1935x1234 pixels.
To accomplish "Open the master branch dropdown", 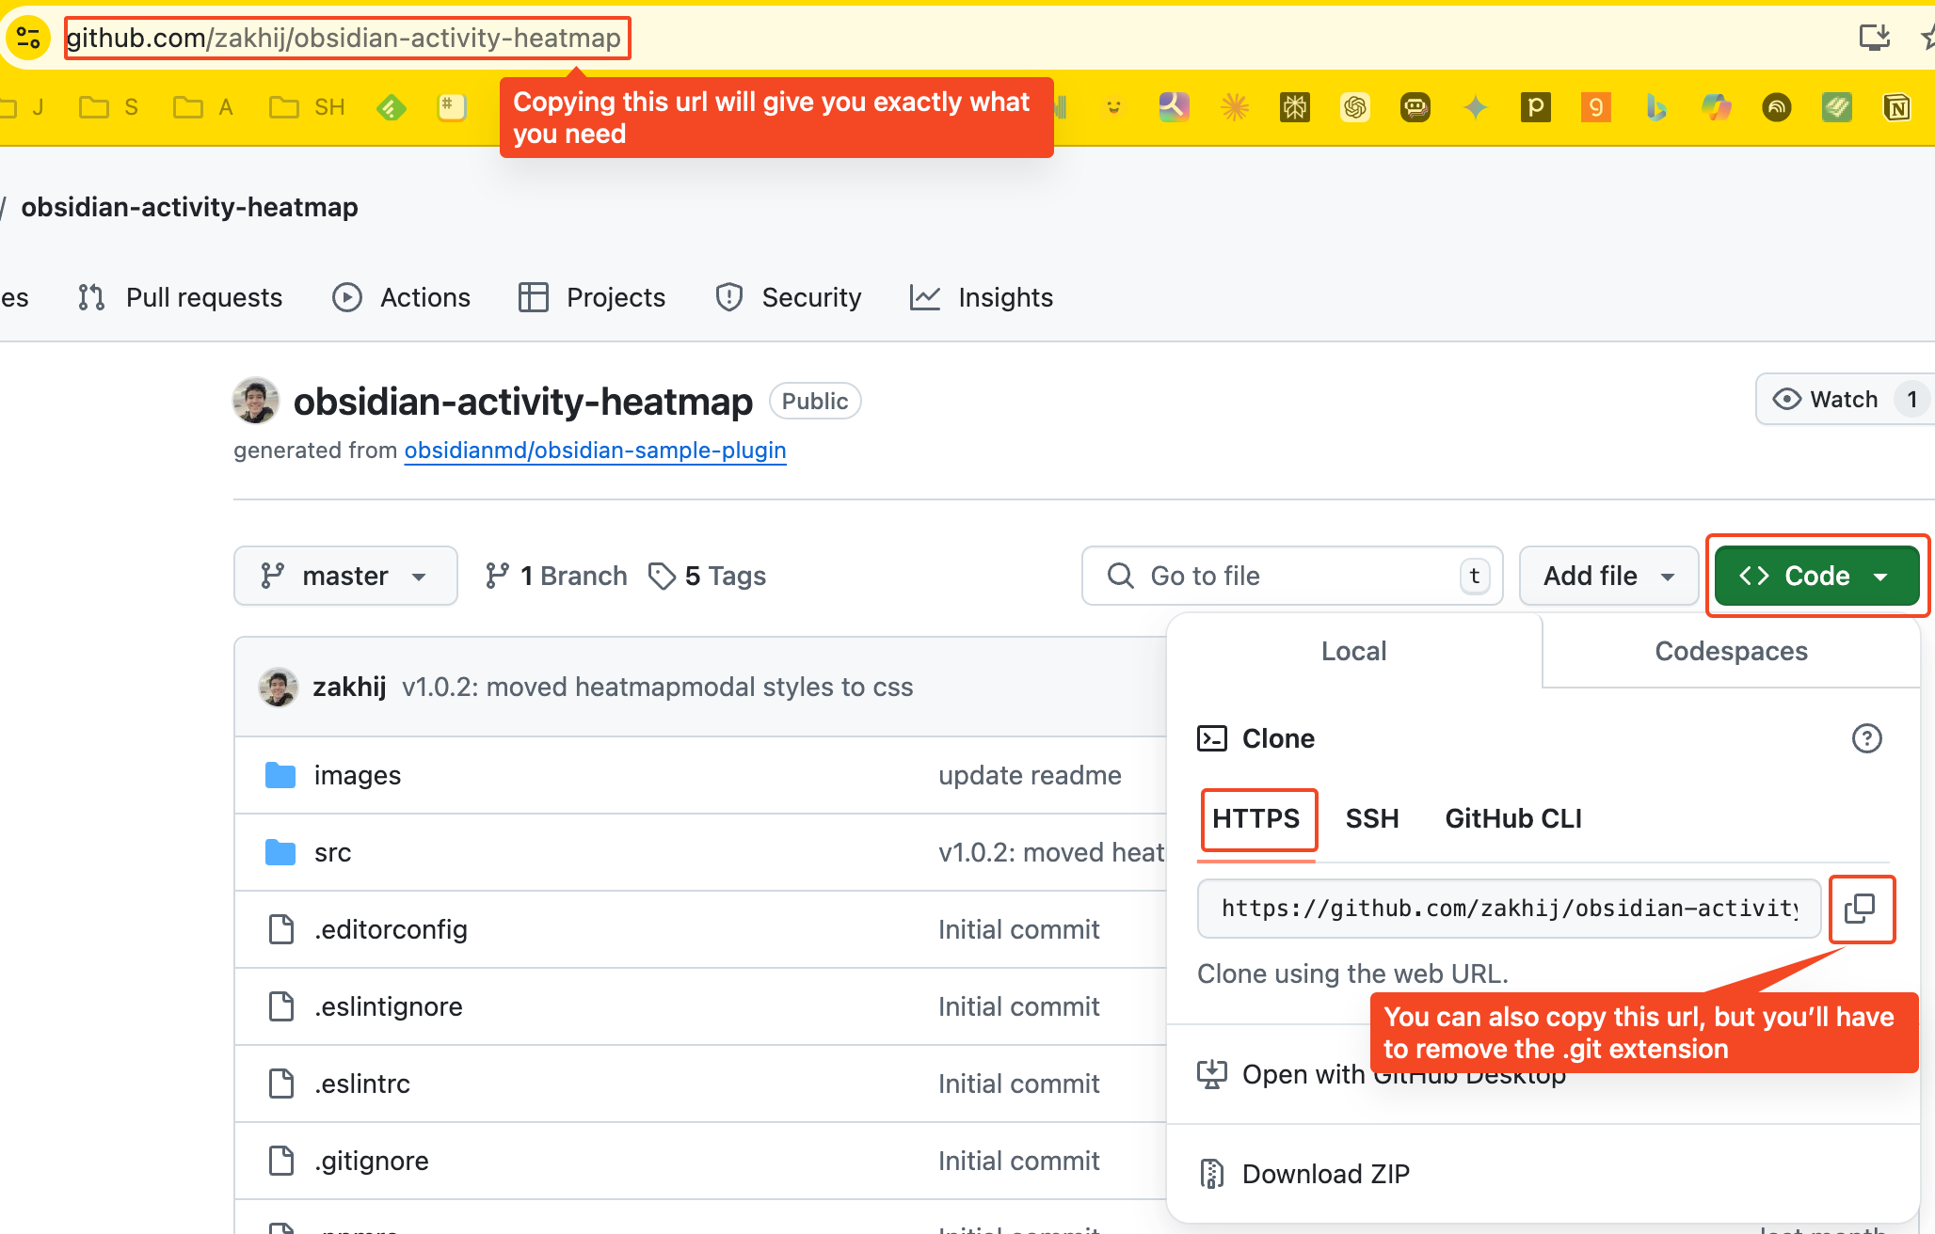I will click(345, 576).
